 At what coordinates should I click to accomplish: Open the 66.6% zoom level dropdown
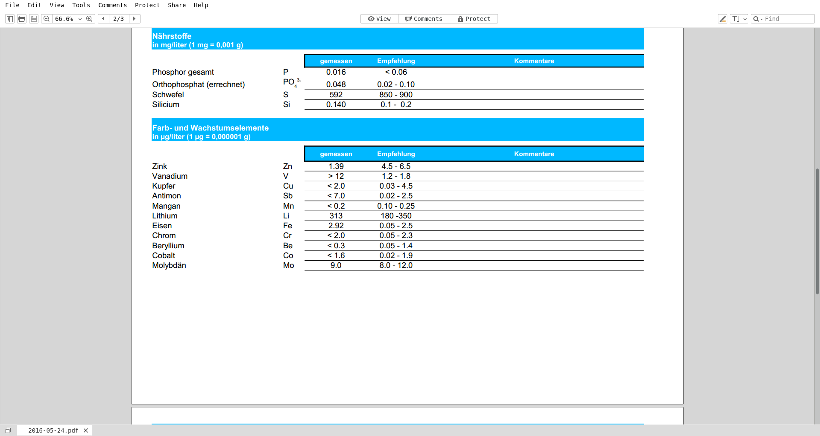[x=80, y=19]
